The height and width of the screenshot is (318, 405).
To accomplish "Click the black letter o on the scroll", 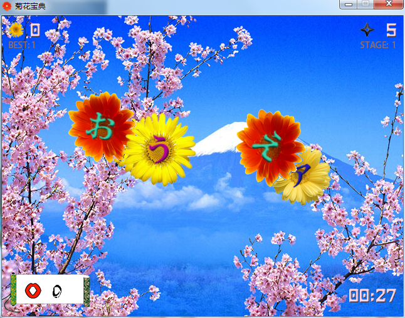I will coord(57,291).
